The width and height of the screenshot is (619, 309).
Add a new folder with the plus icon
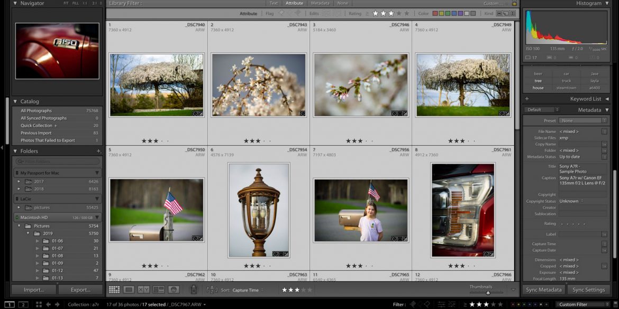99,151
